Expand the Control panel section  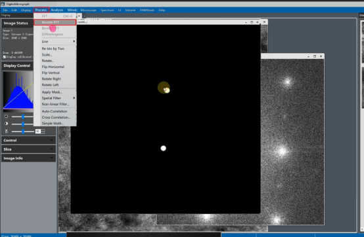(x=28, y=140)
